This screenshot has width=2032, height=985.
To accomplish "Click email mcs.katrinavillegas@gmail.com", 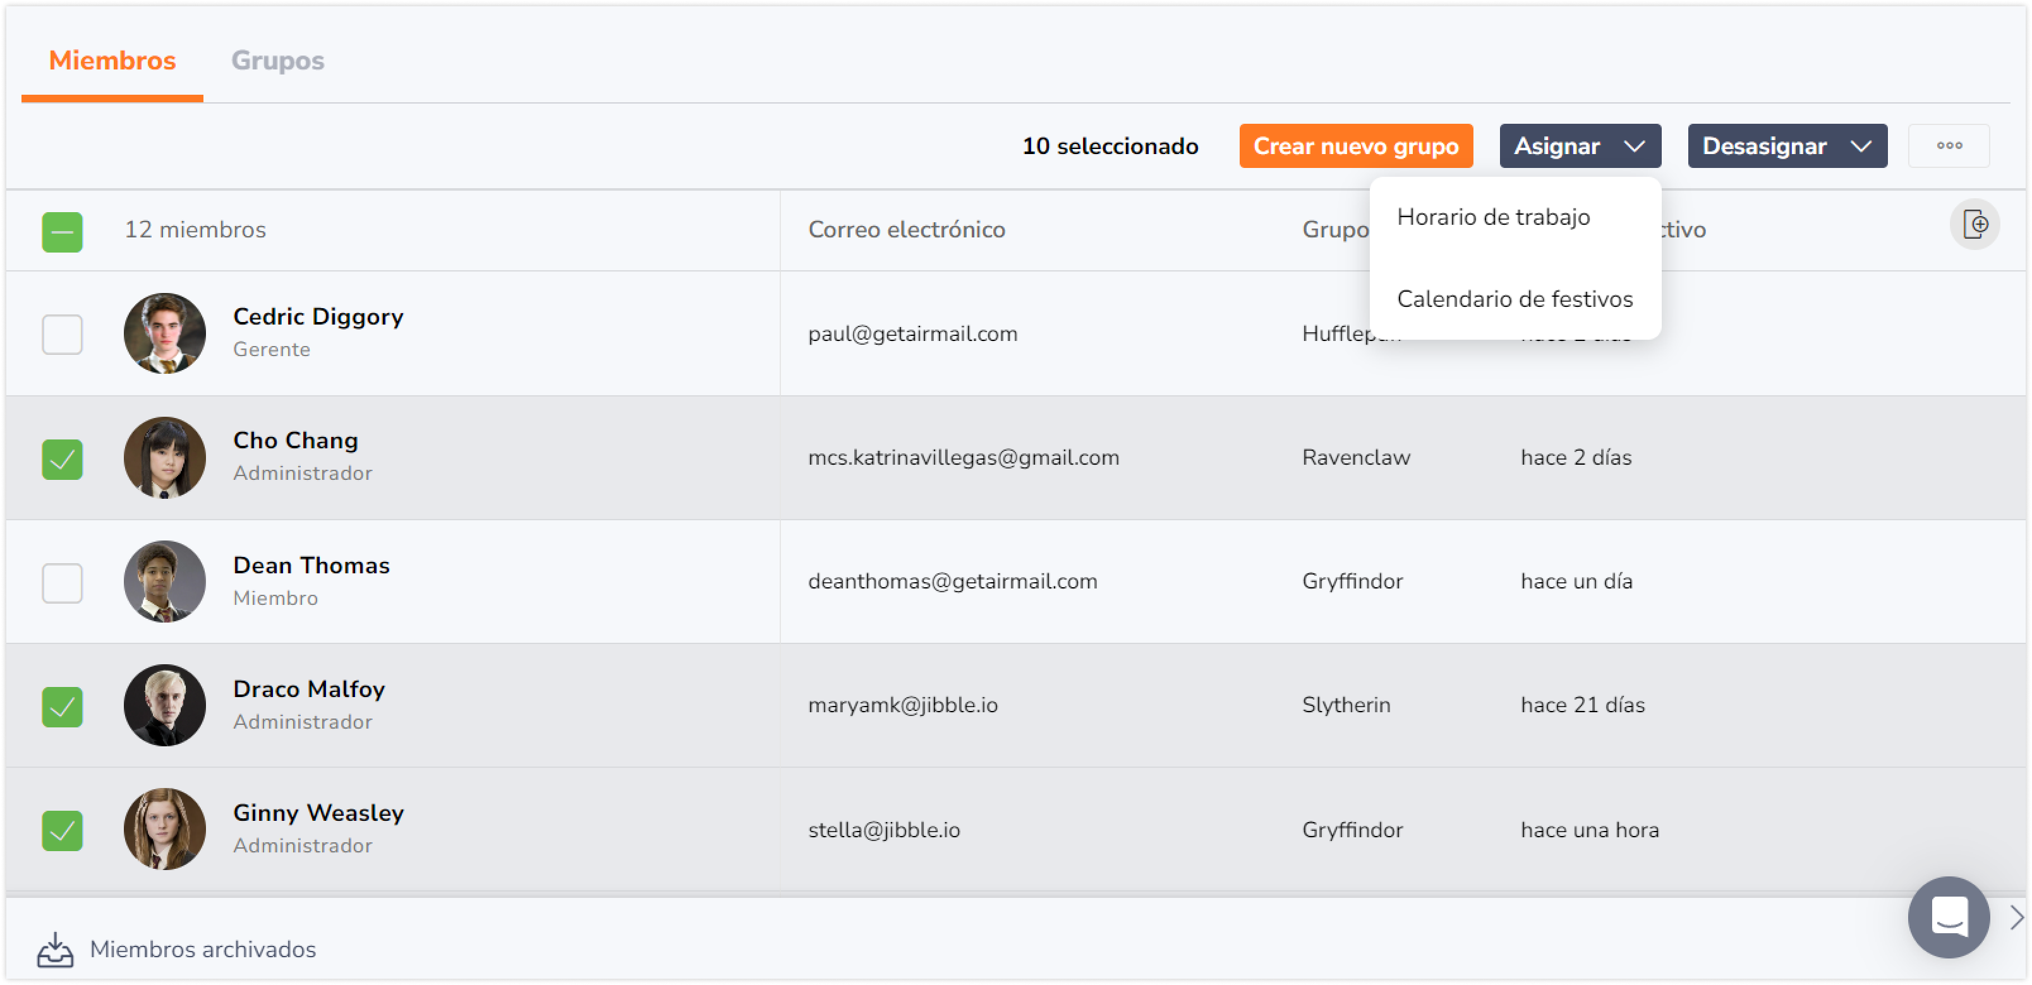I will click(x=963, y=458).
